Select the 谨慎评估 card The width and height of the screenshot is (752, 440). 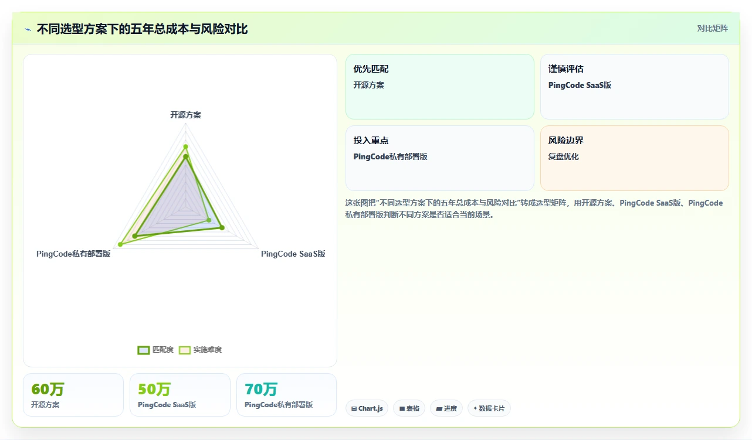pos(635,87)
